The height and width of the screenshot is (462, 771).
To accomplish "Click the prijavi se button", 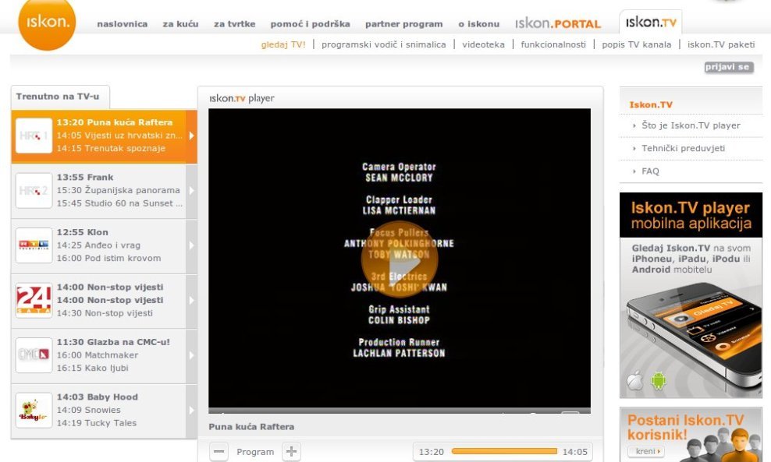I will [x=729, y=67].
